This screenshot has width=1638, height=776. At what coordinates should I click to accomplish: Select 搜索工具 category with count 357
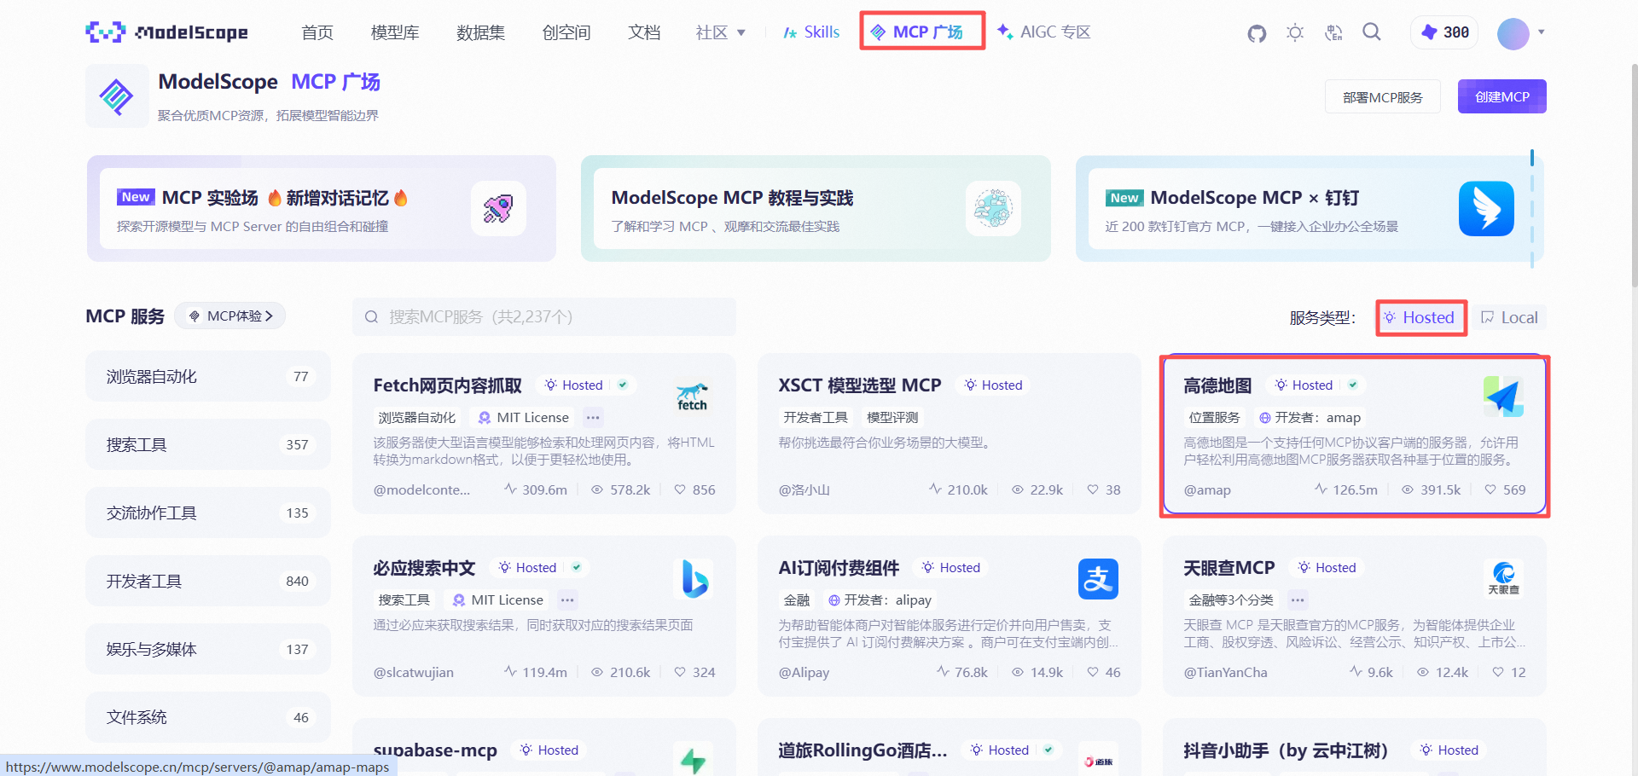(208, 444)
